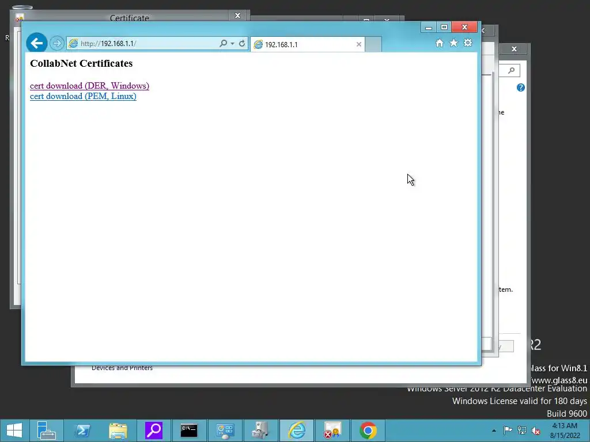Open Devices and Printers in Control Panel window
This screenshot has height=442, width=590.
click(x=122, y=368)
